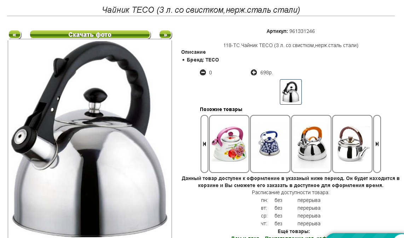Image resolution: width=404 pixels, height=238 pixels.
Task: Open the blue patterned kettle product
Action: [270, 144]
